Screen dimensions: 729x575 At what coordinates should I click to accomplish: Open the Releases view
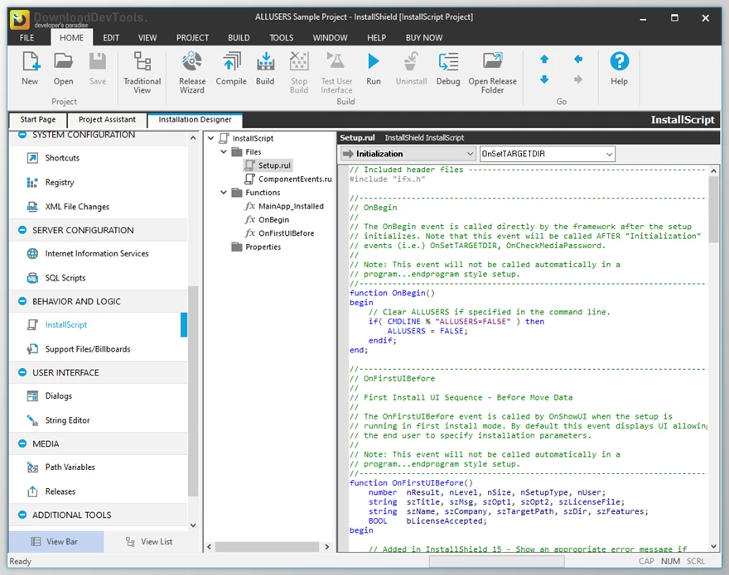point(60,491)
